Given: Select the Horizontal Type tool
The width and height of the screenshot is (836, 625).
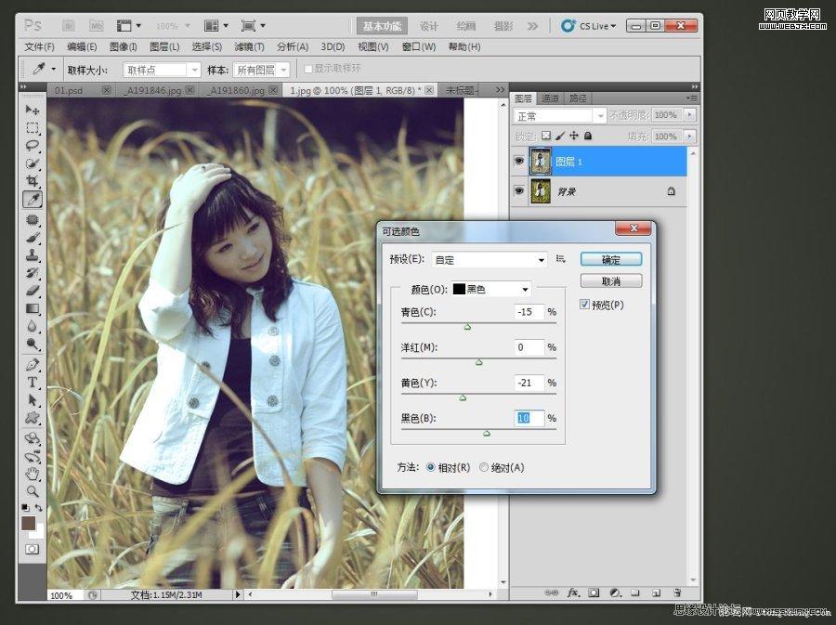Looking at the screenshot, I should [33, 383].
